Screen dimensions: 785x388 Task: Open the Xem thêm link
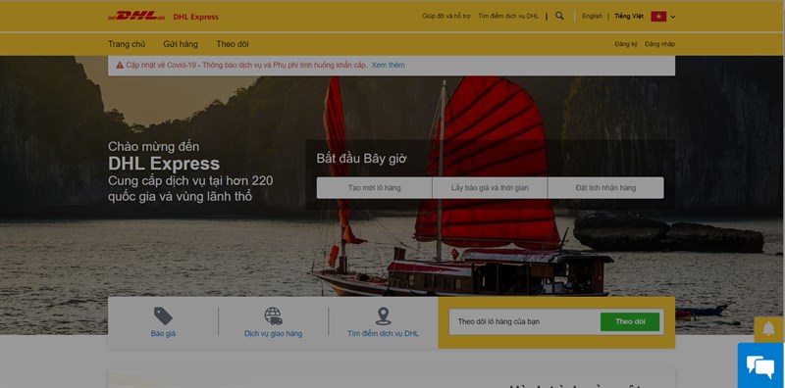(388, 65)
